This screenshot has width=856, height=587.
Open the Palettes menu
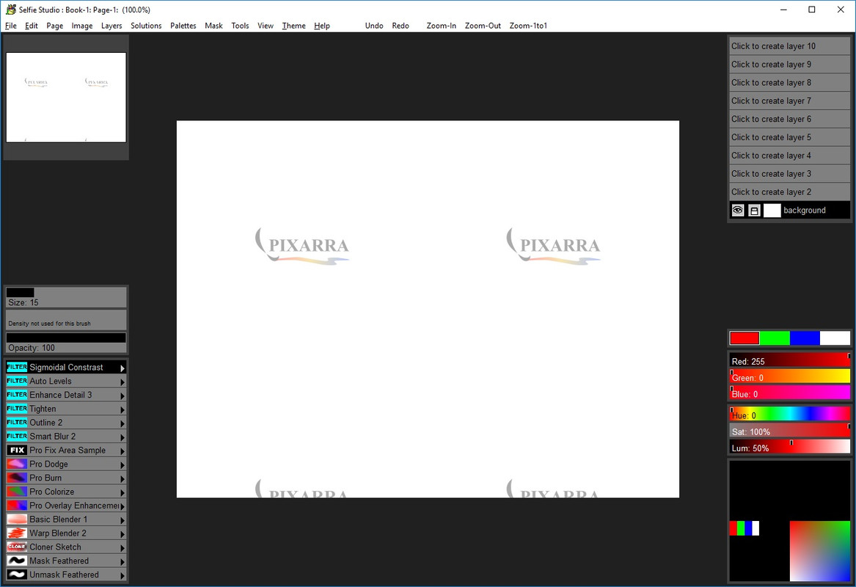coord(183,26)
